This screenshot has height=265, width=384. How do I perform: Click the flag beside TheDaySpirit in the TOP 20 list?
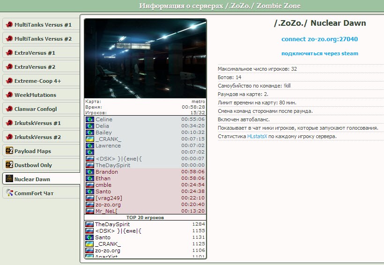click(x=90, y=224)
